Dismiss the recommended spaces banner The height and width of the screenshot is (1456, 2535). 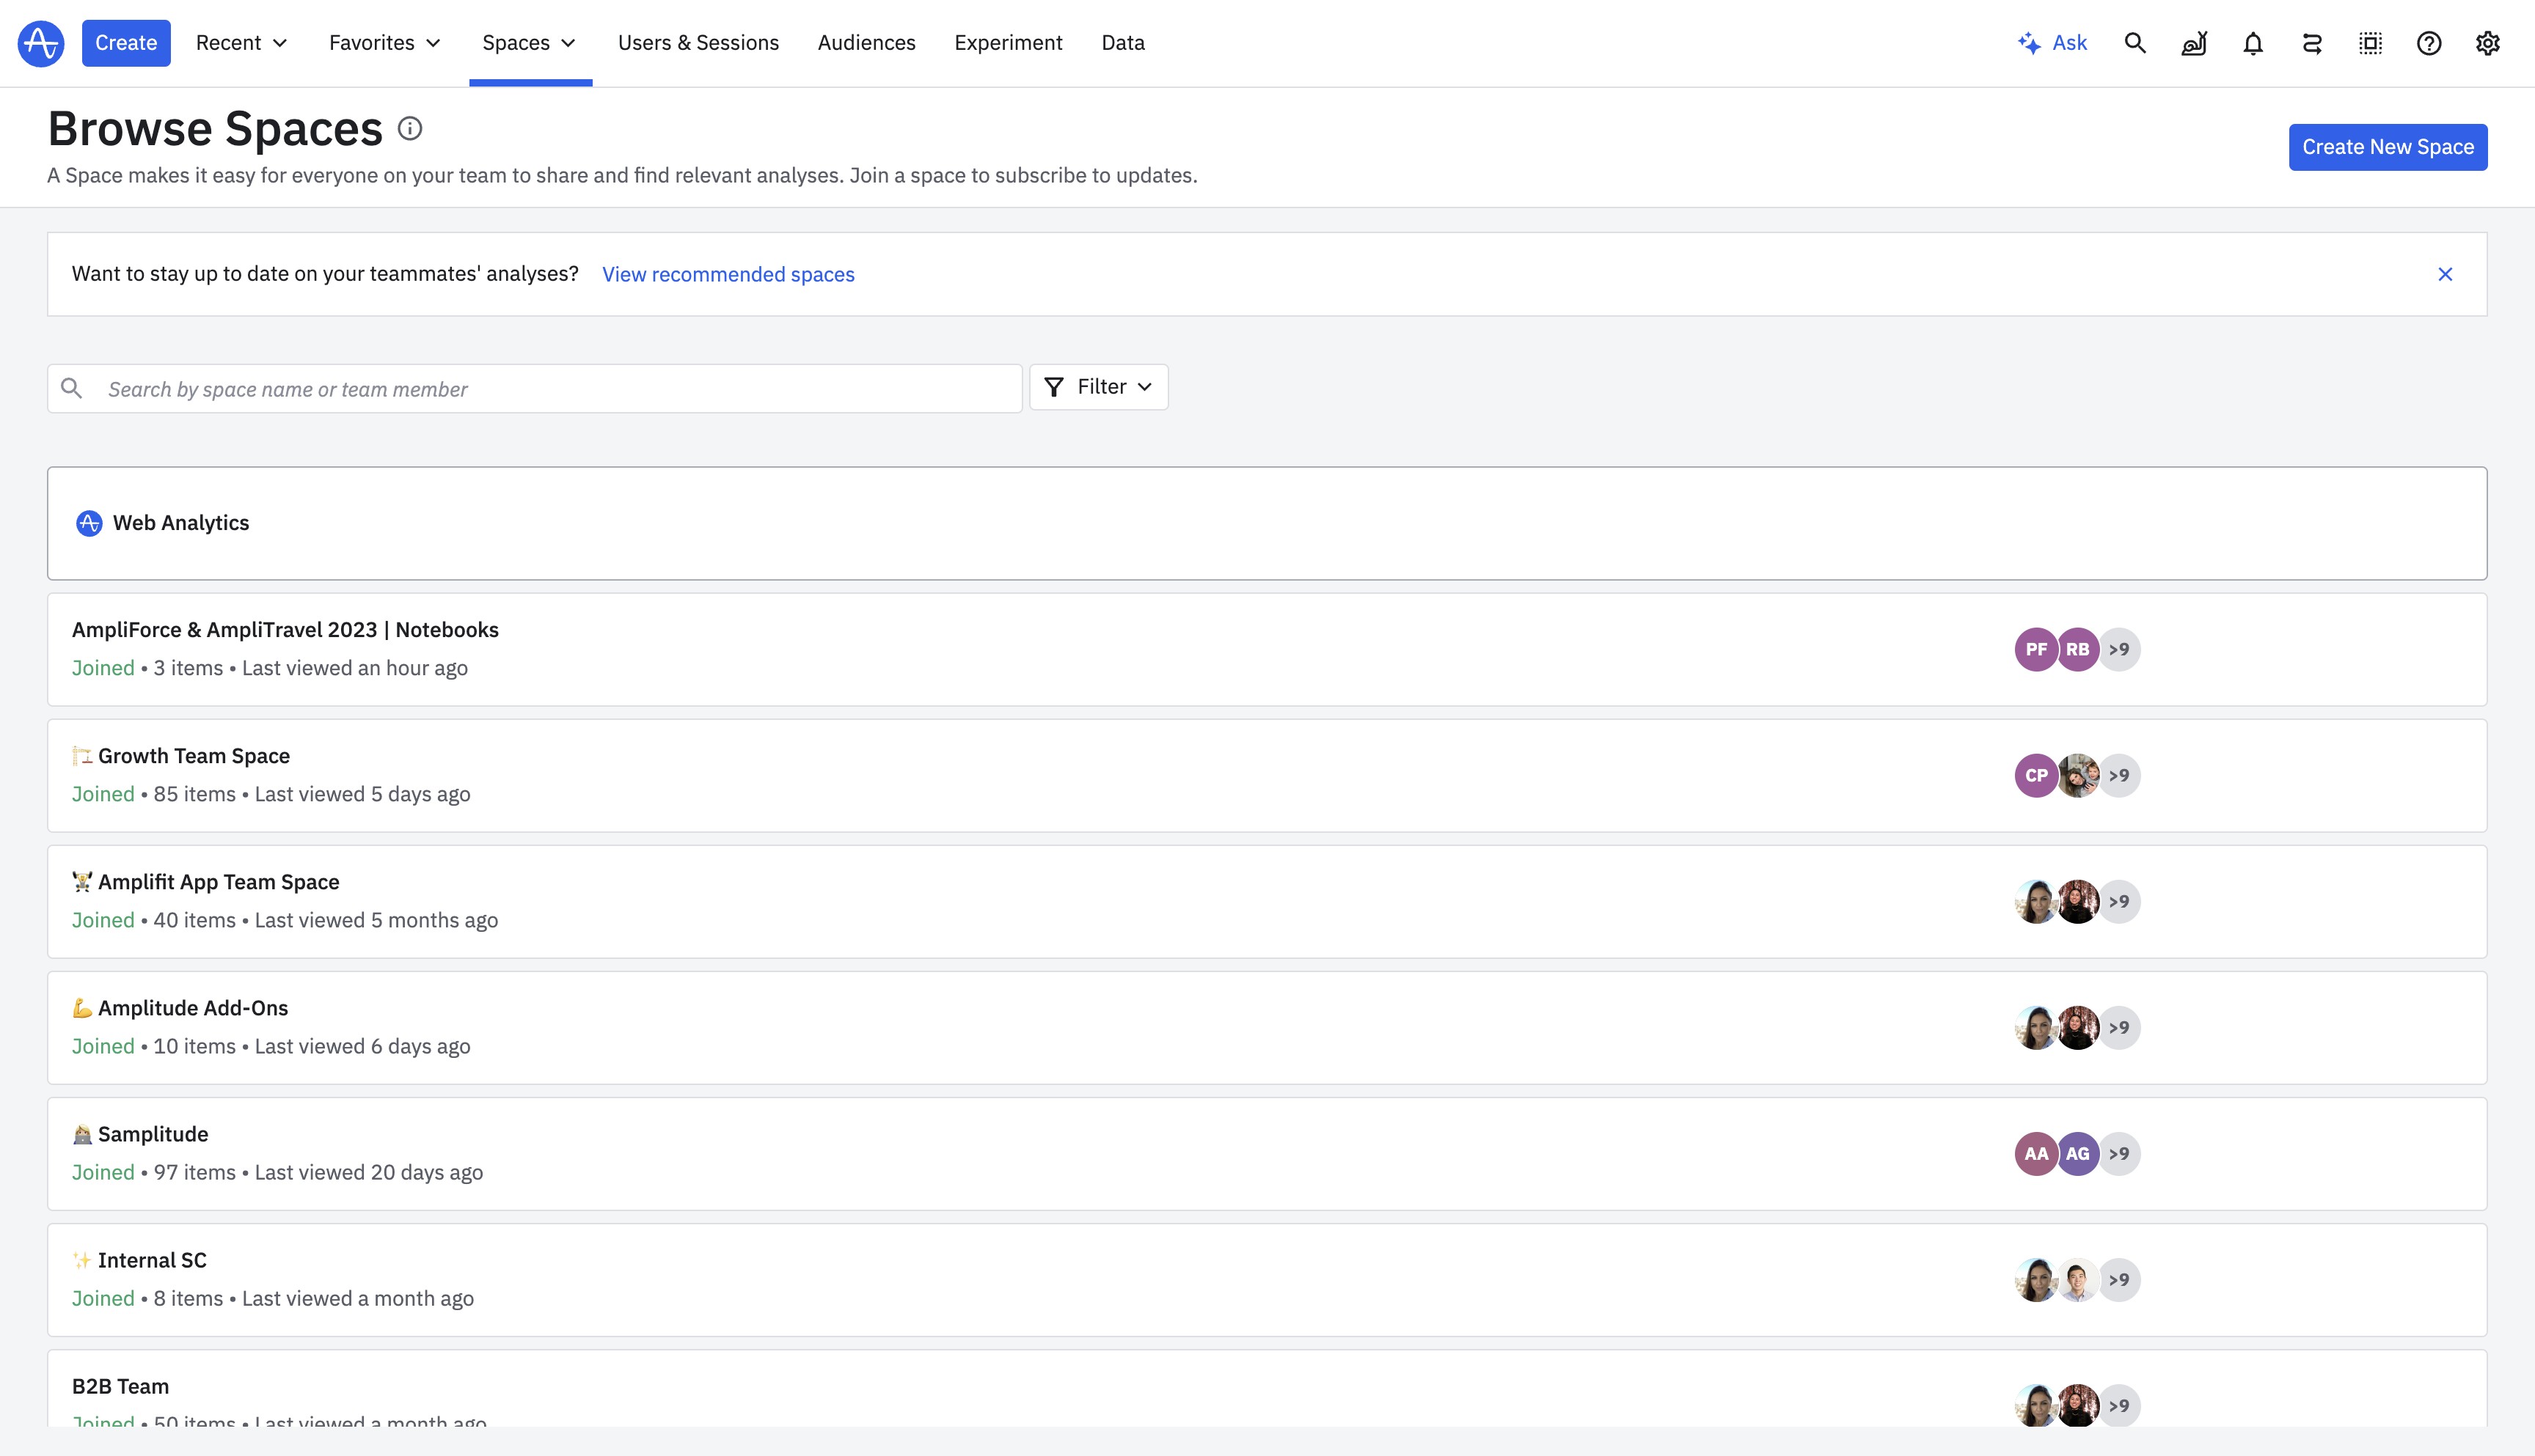(x=2445, y=274)
